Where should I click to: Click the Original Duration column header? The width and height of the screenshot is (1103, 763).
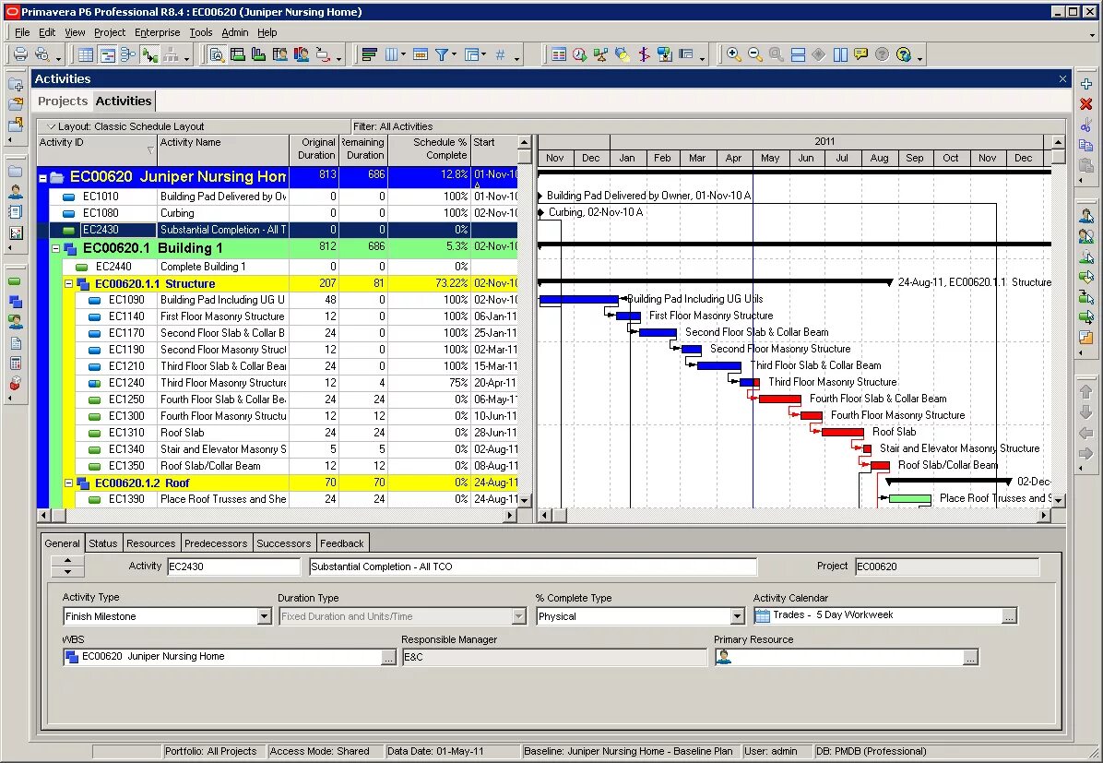click(314, 149)
